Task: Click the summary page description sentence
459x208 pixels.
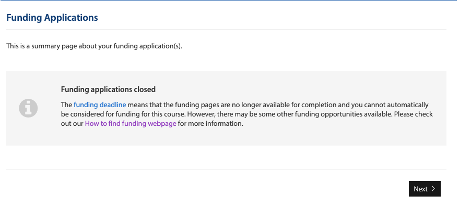Action: (x=95, y=46)
